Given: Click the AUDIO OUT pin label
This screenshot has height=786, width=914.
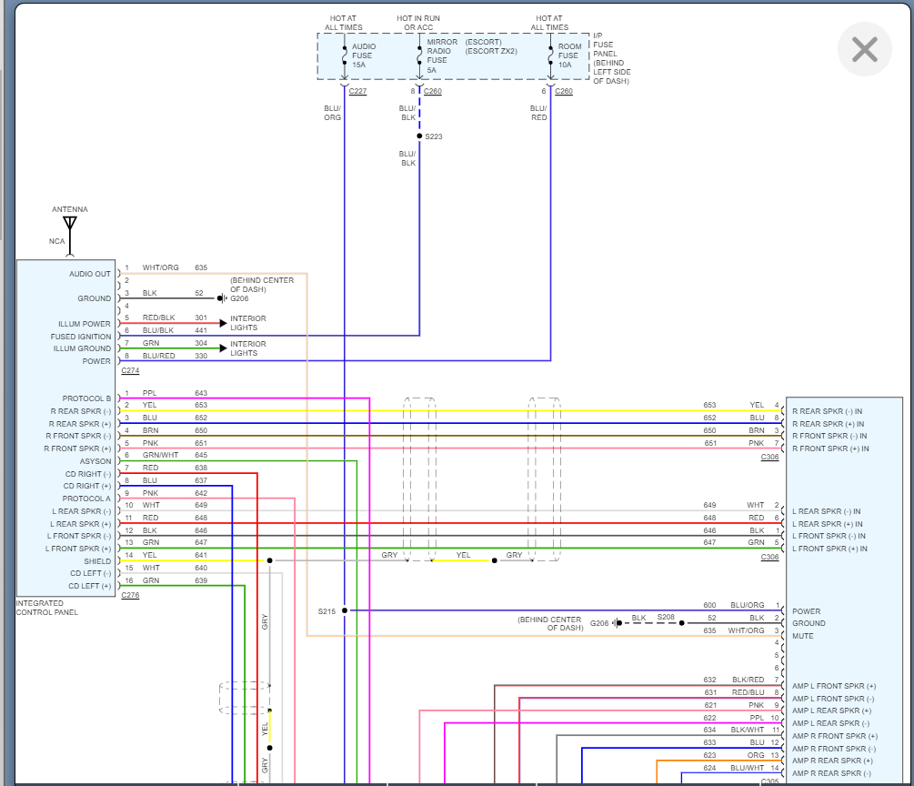Looking at the screenshot, I should [89, 274].
